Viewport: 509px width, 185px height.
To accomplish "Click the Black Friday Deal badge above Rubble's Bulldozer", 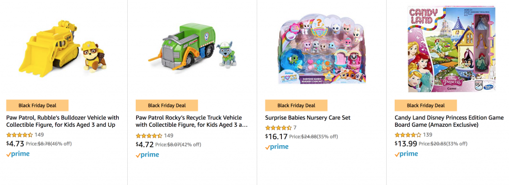I will coord(37,105).
